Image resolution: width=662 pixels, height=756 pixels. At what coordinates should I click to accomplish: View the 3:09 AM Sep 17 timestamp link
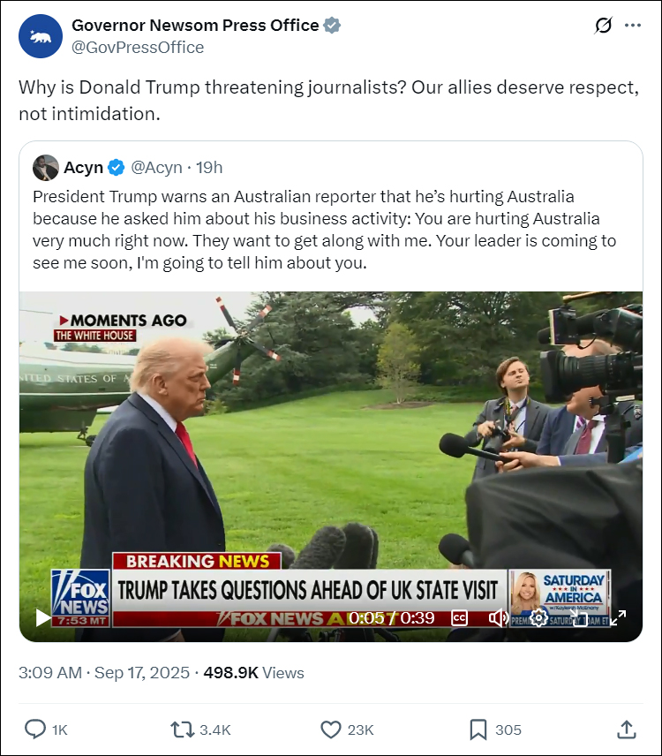104,673
